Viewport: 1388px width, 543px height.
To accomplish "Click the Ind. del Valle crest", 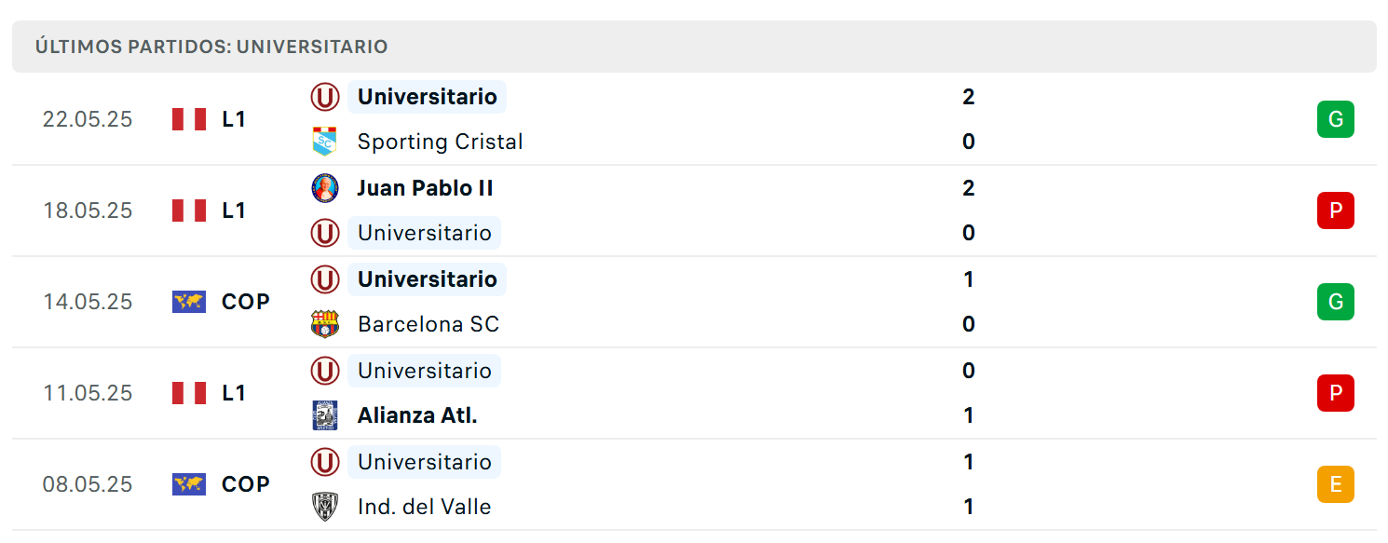I will (324, 507).
